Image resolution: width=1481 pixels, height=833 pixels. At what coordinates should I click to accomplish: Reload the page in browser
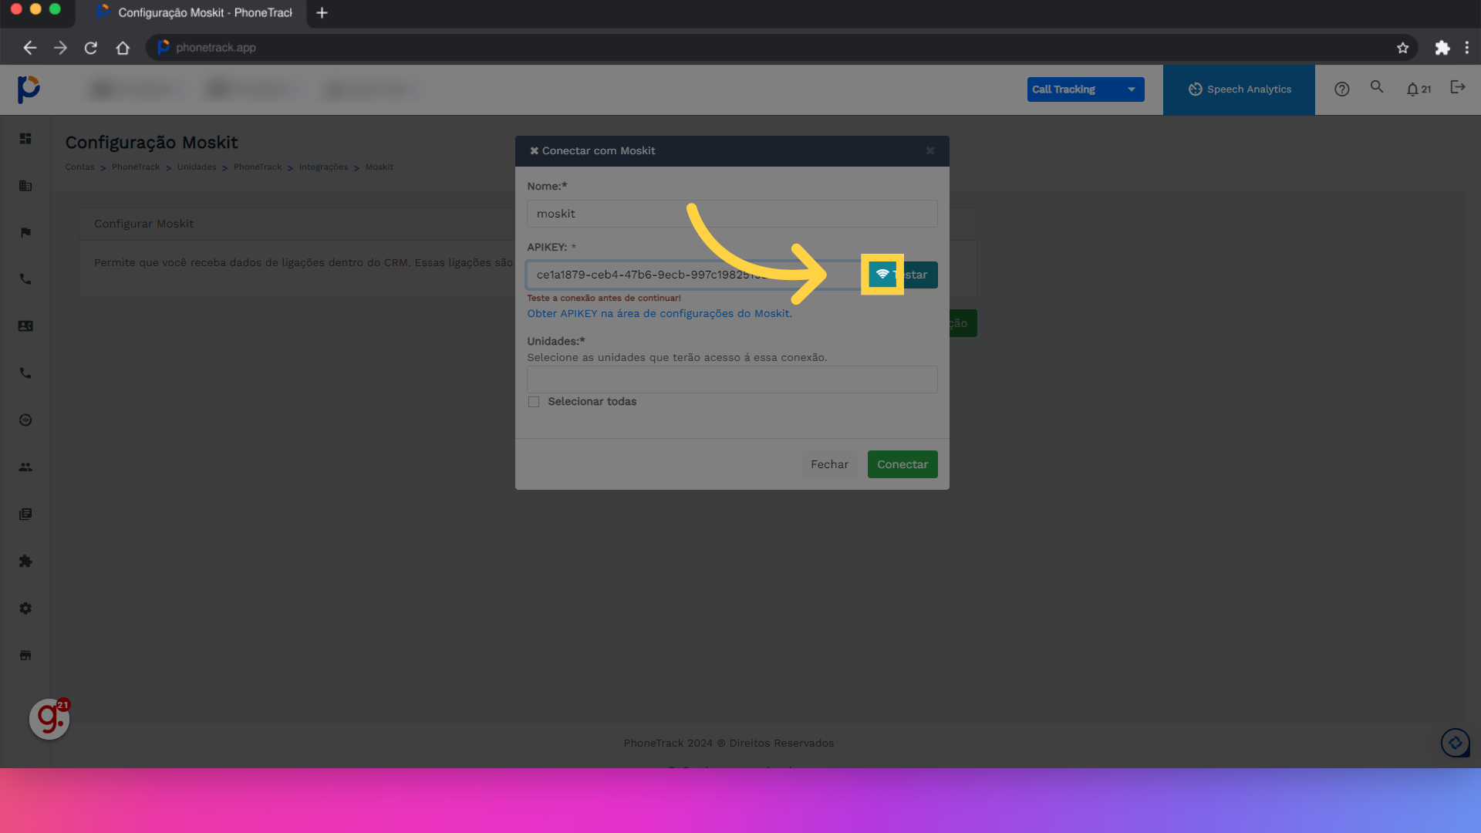[91, 48]
